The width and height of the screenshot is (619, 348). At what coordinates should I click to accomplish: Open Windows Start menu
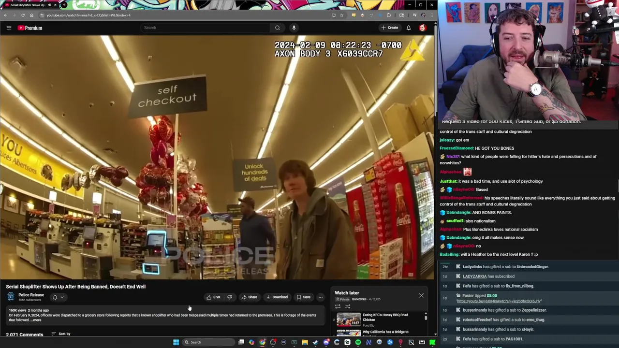tap(176, 342)
